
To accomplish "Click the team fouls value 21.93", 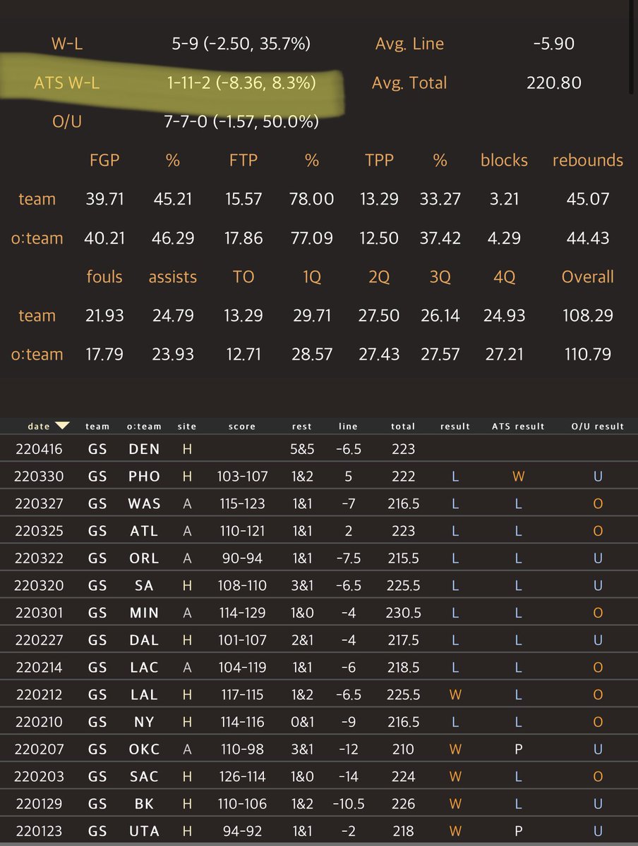I will (104, 315).
